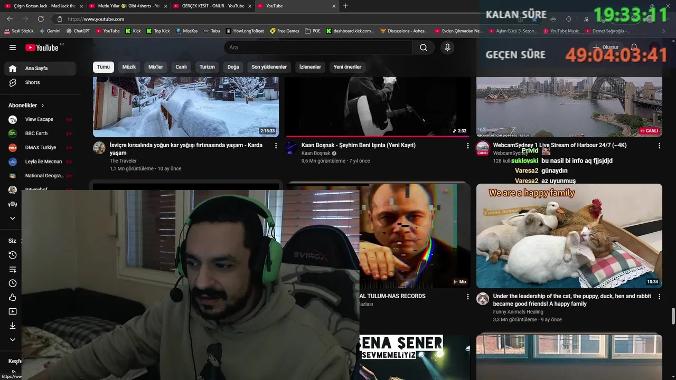Select the Canlı filter chip
This screenshot has width=676, height=380.
(x=181, y=67)
